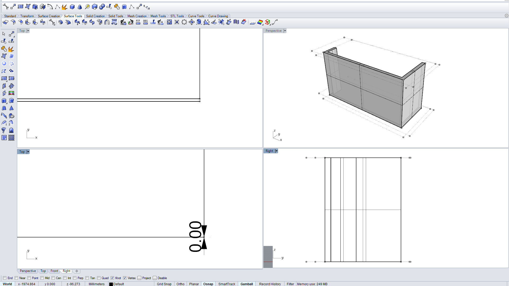The width and height of the screenshot is (509, 286).
Task: Click the rainbow curvature analysis icon
Action: click(x=260, y=22)
